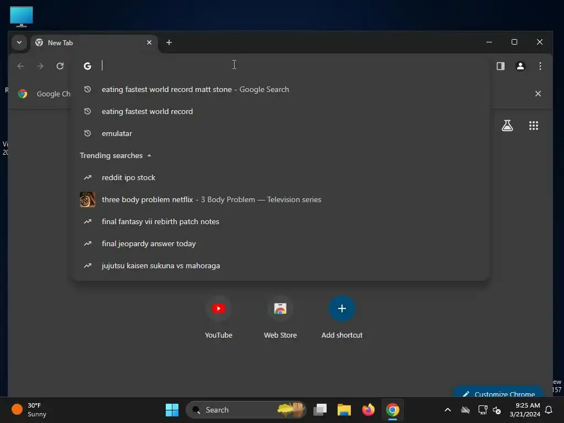Screen dimensions: 564x423
Task: Select 'final jeopardy answer today' trending search
Action: [x=280, y=243]
